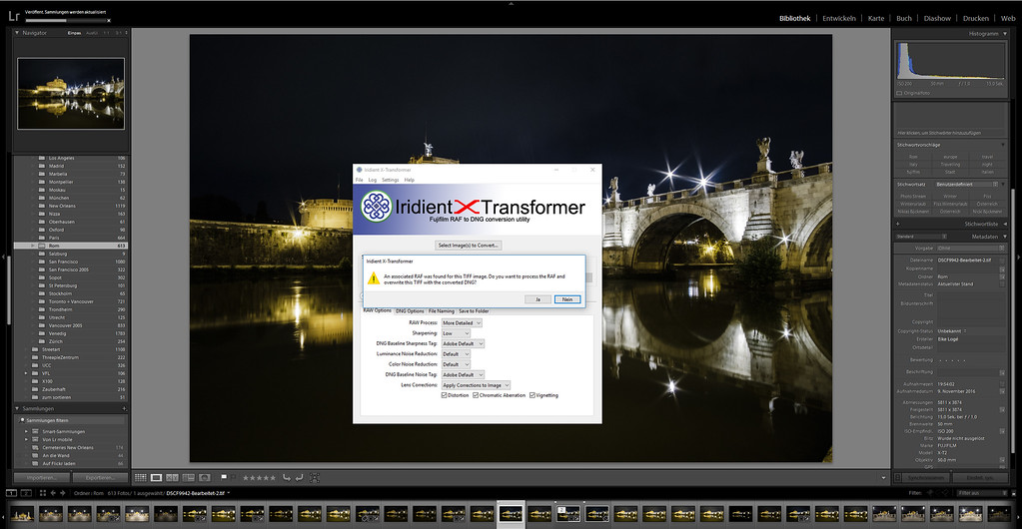Select loupe view icon in toolbar
The image size is (1022, 529).
click(157, 477)
